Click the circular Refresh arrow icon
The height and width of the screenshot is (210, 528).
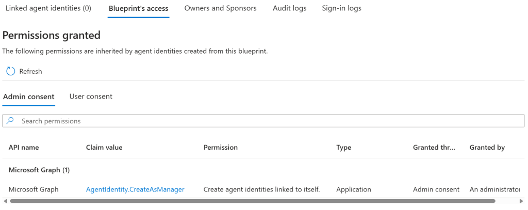coord(10,71)
